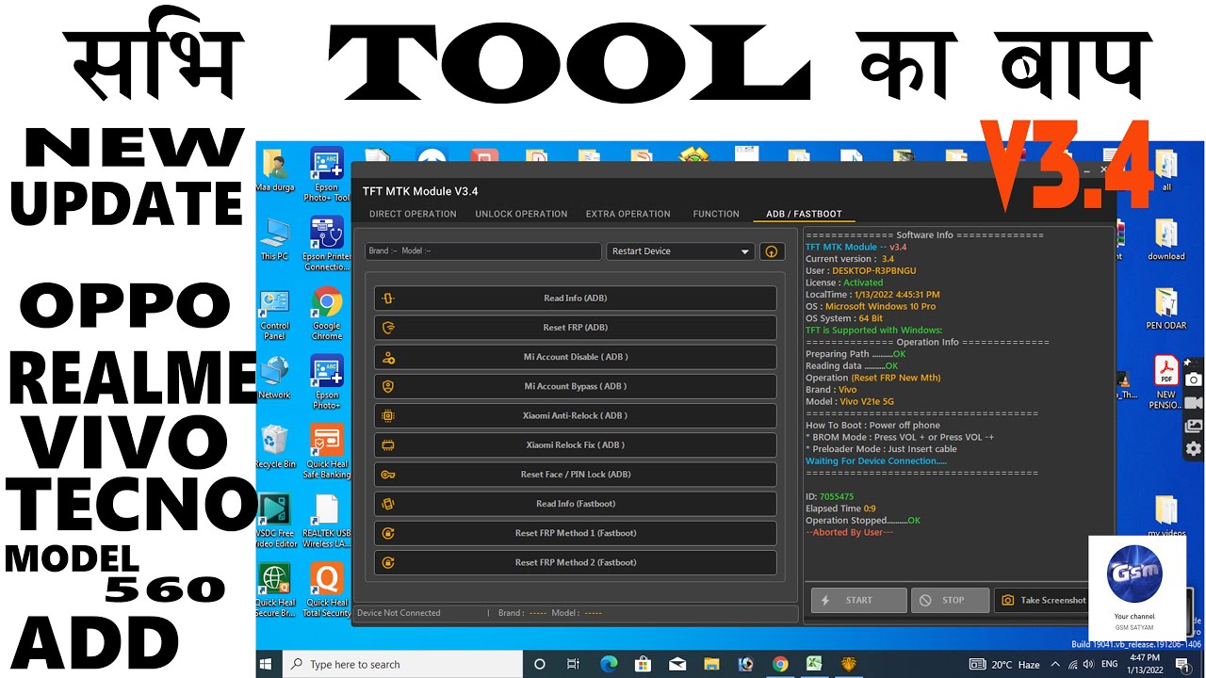Open Cortana circle on taskbar
The width and height of the screenshot is (1206, 678).
coord(540,664)
